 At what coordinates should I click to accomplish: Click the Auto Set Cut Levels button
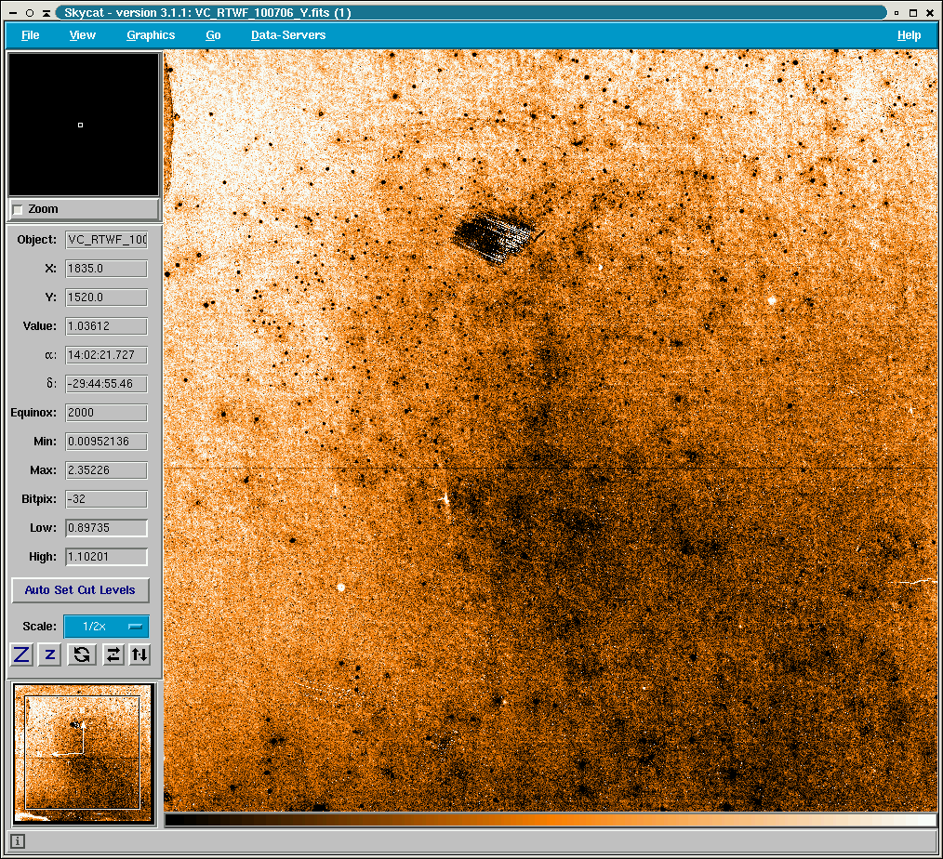[x=80, y=590]
